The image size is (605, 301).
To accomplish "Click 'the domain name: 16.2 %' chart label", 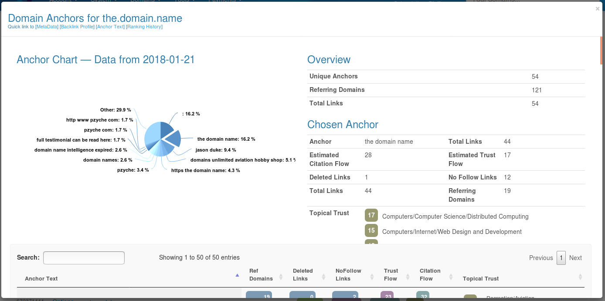I will coord(226,139).
